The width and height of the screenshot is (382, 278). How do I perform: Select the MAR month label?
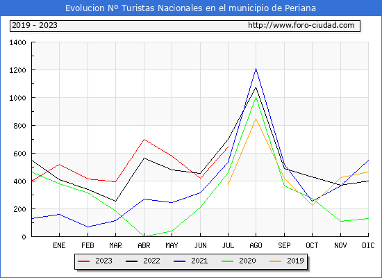point(115,245)
